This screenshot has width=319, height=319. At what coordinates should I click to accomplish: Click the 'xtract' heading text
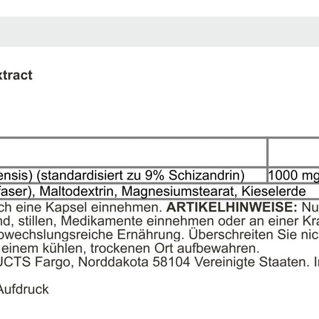point(16,75)
